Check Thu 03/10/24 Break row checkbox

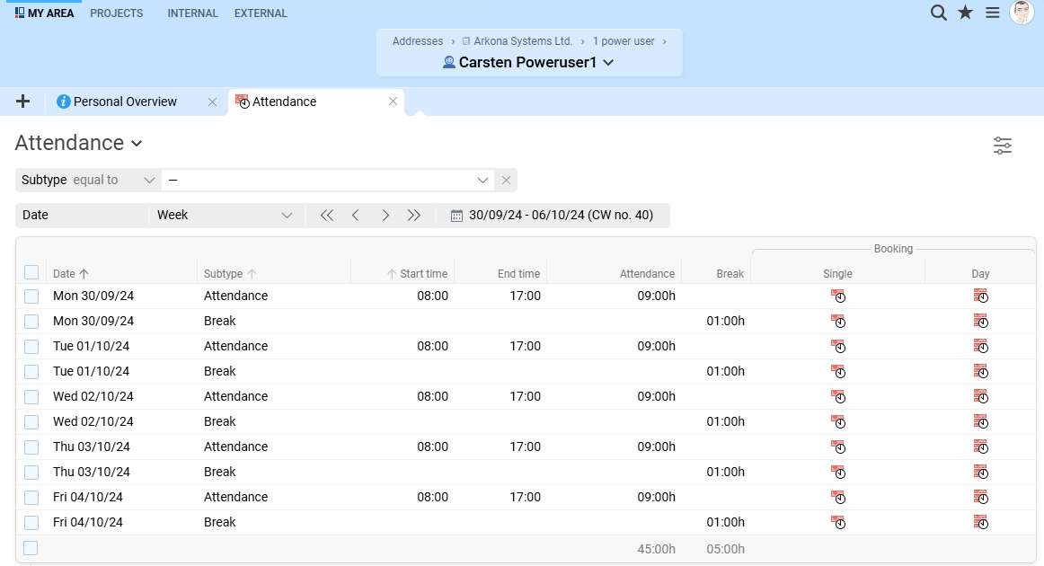click(31, 473)
